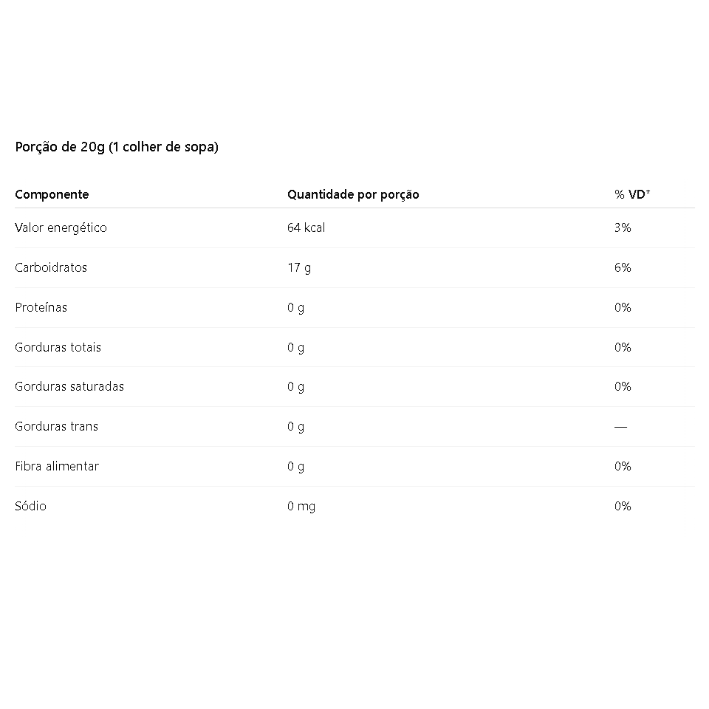Click the 3% daily value cell

(623, 227)
